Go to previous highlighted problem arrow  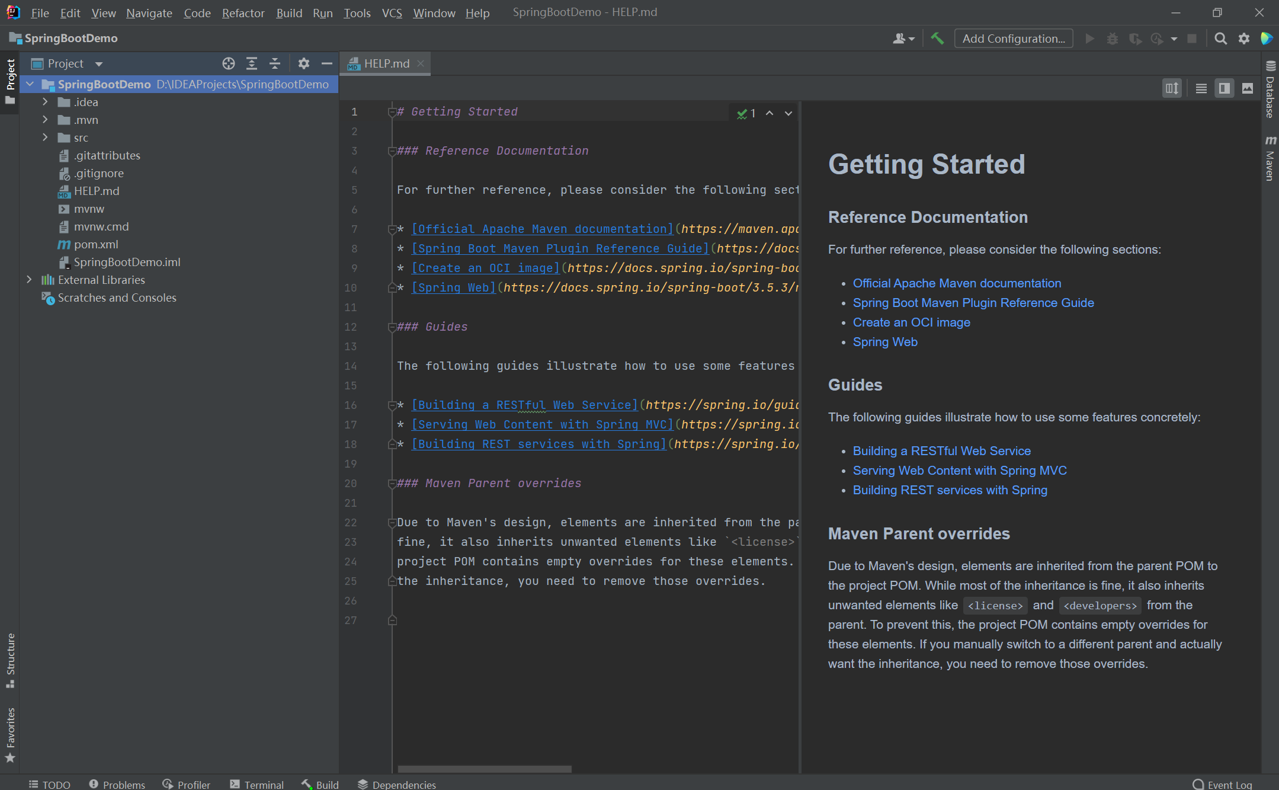[770, 113]
